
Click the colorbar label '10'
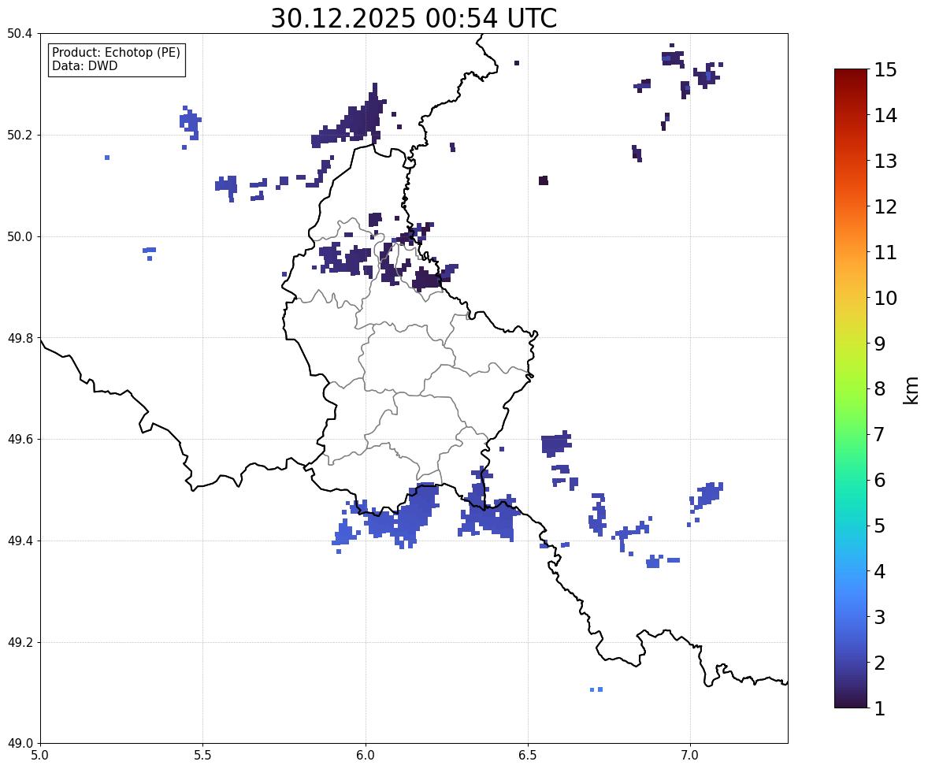tap(885, 298)
